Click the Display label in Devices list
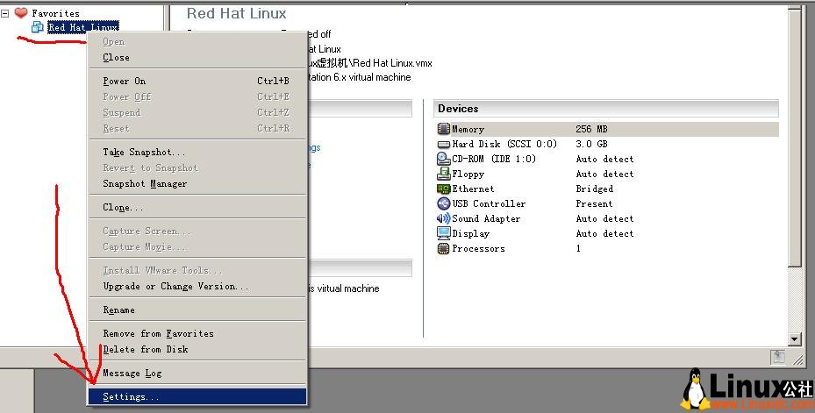This screenshot has height=413, width=815. 470,234
